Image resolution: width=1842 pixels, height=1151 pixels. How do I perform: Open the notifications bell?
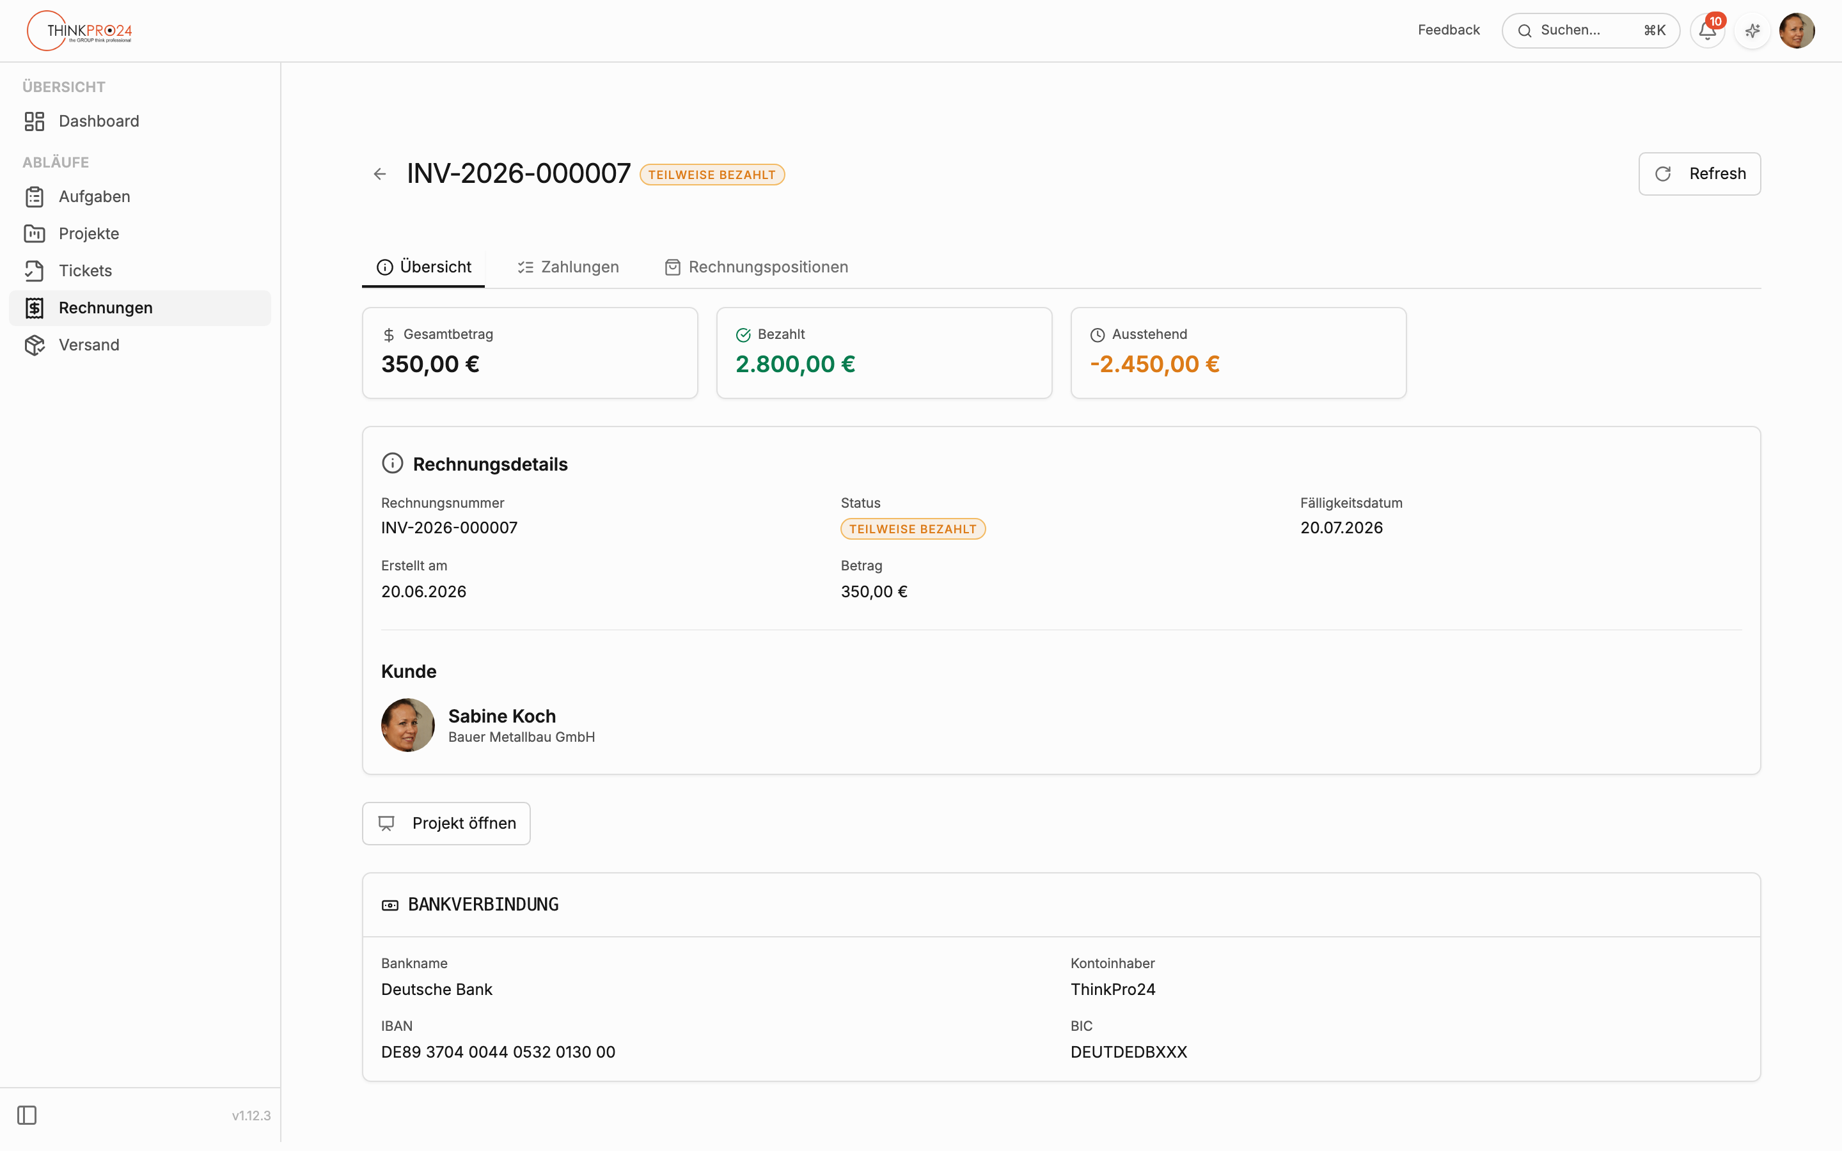click(1707, 31)
